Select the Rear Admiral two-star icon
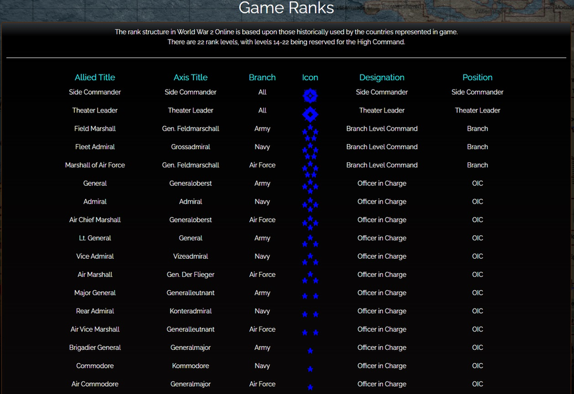This screenshot has width=574, height=394. (x=310, y=314)
